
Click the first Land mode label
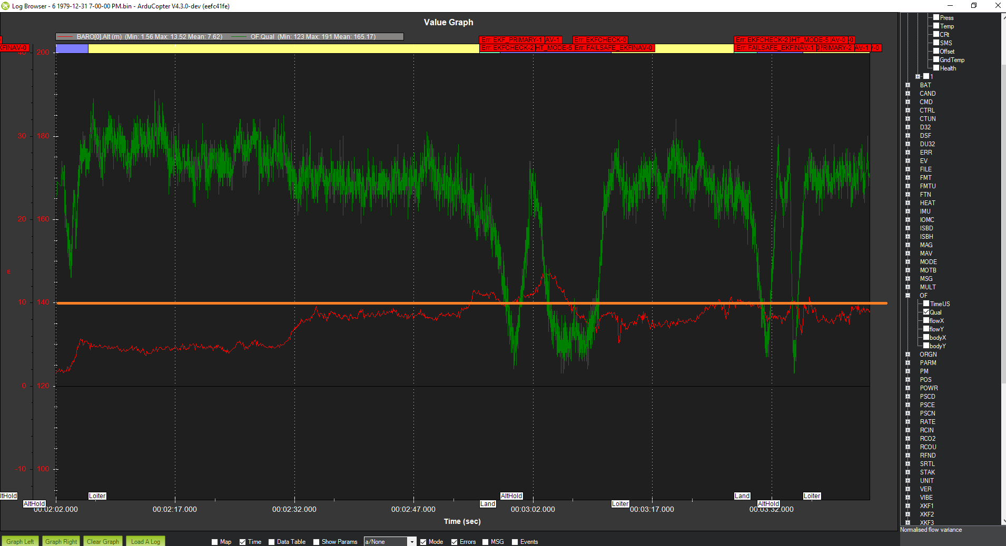(488, 504)
